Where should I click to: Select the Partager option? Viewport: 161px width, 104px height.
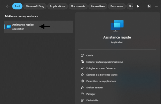[91, 94]
